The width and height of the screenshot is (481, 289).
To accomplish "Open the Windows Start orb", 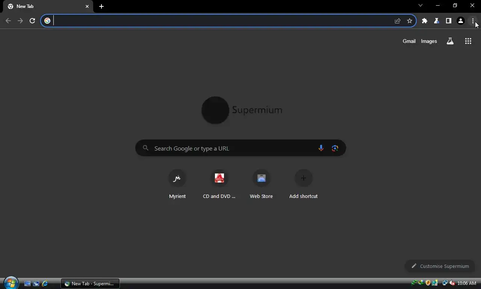I will point(11,283).
